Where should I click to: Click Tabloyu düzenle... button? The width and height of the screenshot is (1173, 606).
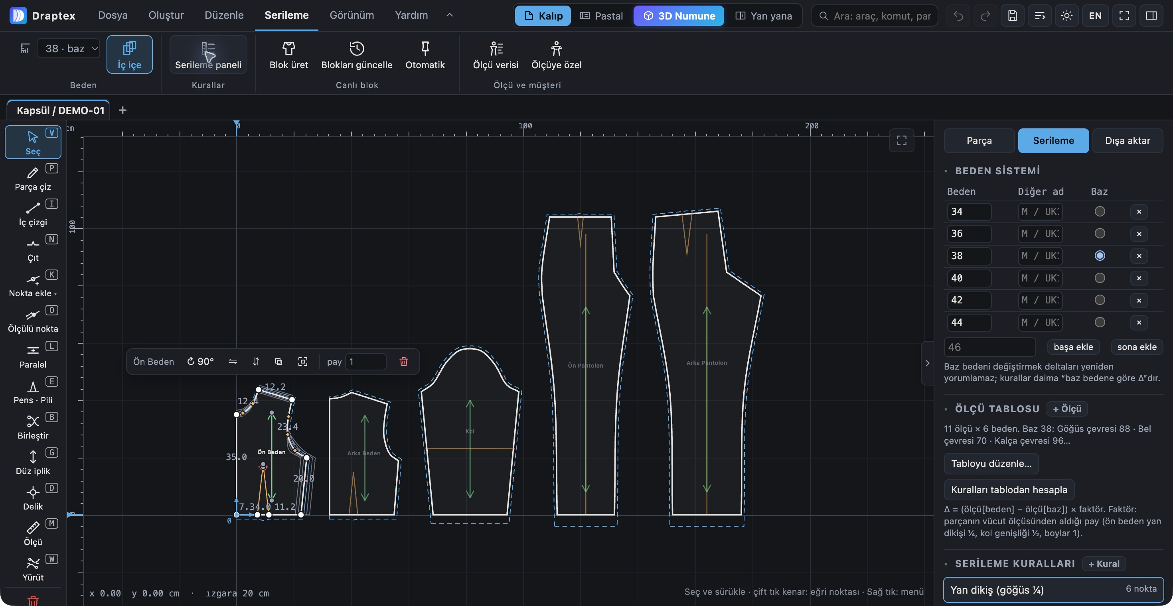point(991,464)
